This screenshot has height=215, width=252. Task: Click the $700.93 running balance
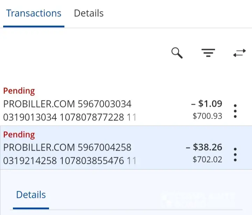207,116
